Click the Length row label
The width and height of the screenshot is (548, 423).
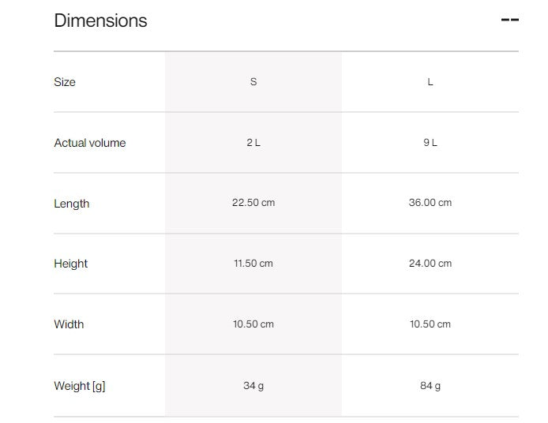point(72,204)
